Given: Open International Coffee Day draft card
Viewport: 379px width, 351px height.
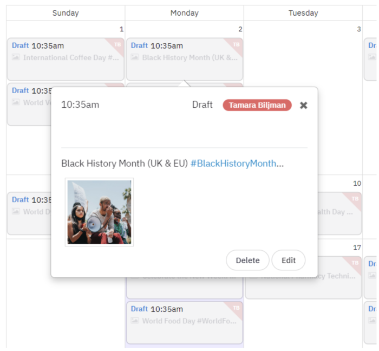Looking at the screenshot, I should tap(66, 59).
